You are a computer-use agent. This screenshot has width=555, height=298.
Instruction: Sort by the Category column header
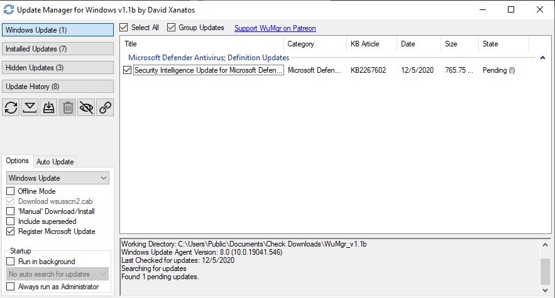(315, 44)
